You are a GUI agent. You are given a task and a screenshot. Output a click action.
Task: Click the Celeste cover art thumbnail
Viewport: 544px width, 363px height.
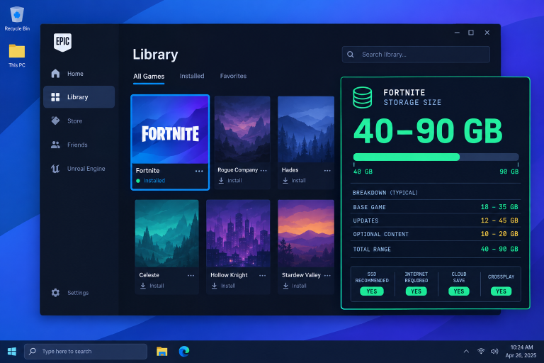167,233
